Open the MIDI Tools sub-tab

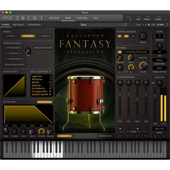(18, 25)
